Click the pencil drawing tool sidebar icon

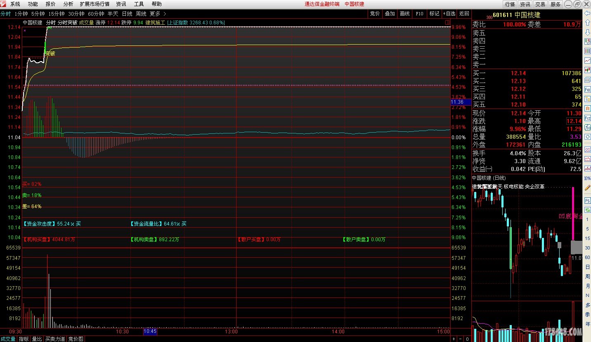(588, 187)
